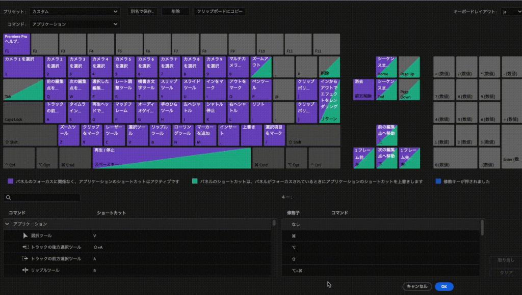This screenshot has height=295, width=522.
Task: Click the インをマーク I key
Action: (215, 90)
